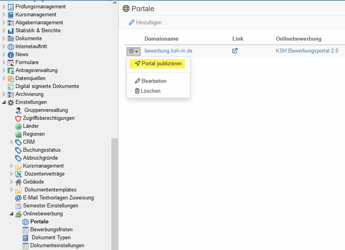345x250 pixels.
Task: Expand the CRM tree node
Action: 12,142
